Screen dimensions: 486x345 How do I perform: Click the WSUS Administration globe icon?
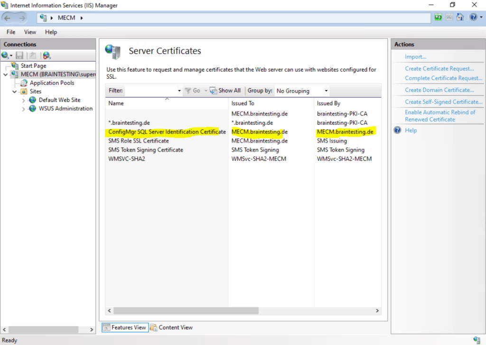coord(33,109)
